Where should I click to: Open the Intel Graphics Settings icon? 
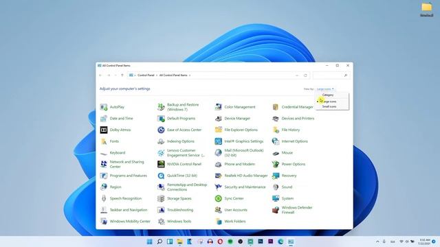click(x=219, y=141)
